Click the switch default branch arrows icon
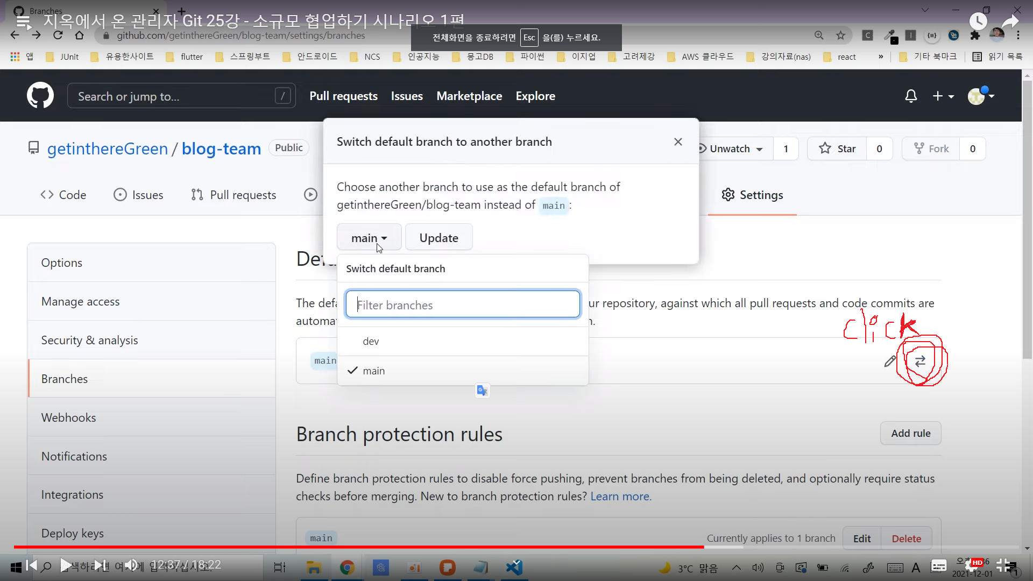Image resolution: width=1033 pixels, height=581 pixels. [920, 361]
